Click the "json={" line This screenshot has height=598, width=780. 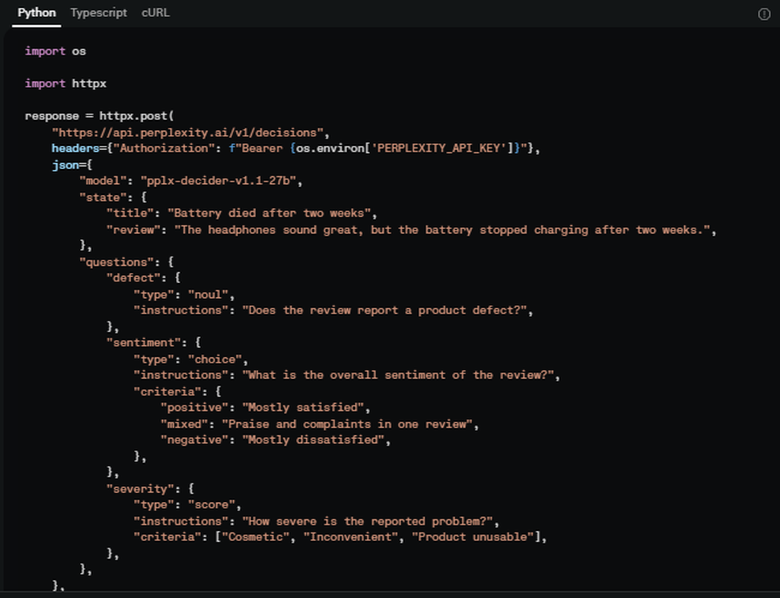(x=72, y=165)
